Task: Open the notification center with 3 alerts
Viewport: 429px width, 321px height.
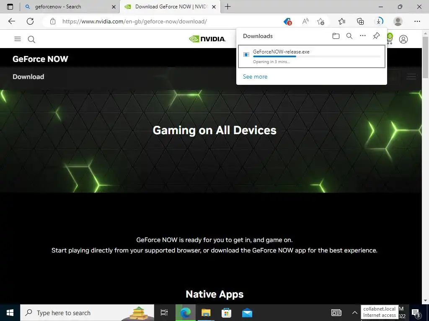Action: pos(416,313)
